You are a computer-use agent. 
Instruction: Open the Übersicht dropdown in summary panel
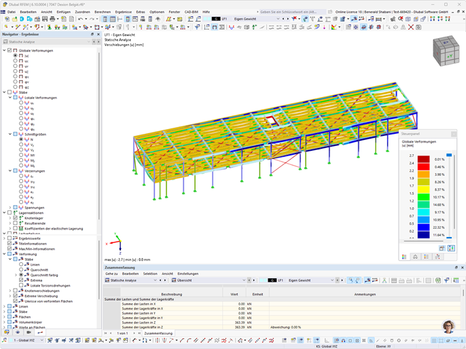pos(209,280)
